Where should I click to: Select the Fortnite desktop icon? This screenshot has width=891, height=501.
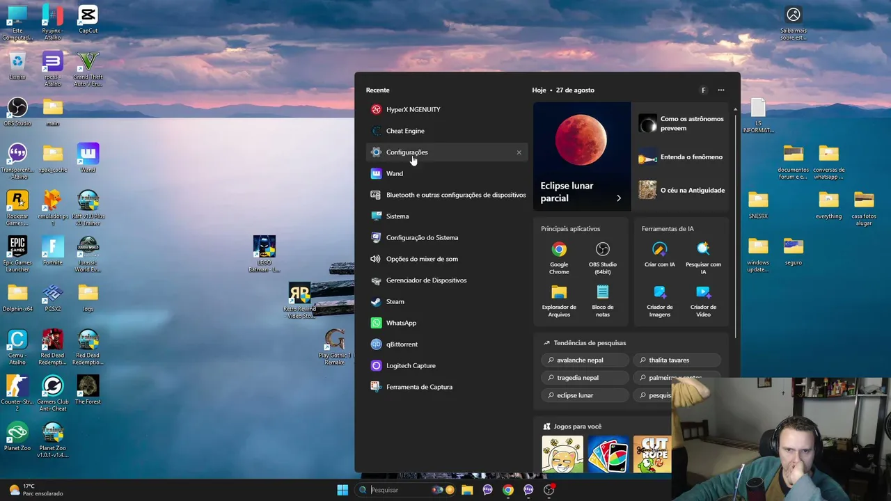pos(53,251)
